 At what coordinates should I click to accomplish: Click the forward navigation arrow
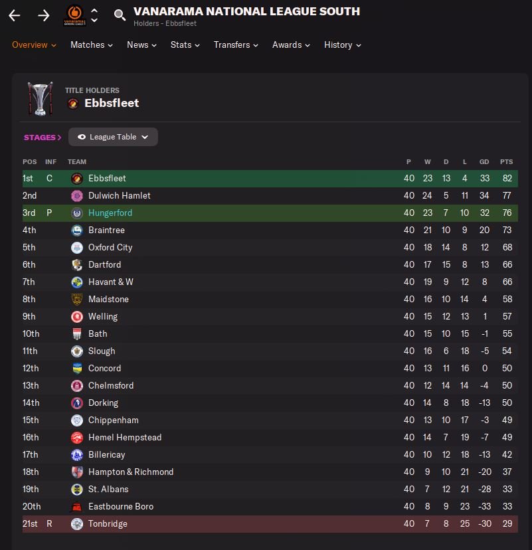44,15
